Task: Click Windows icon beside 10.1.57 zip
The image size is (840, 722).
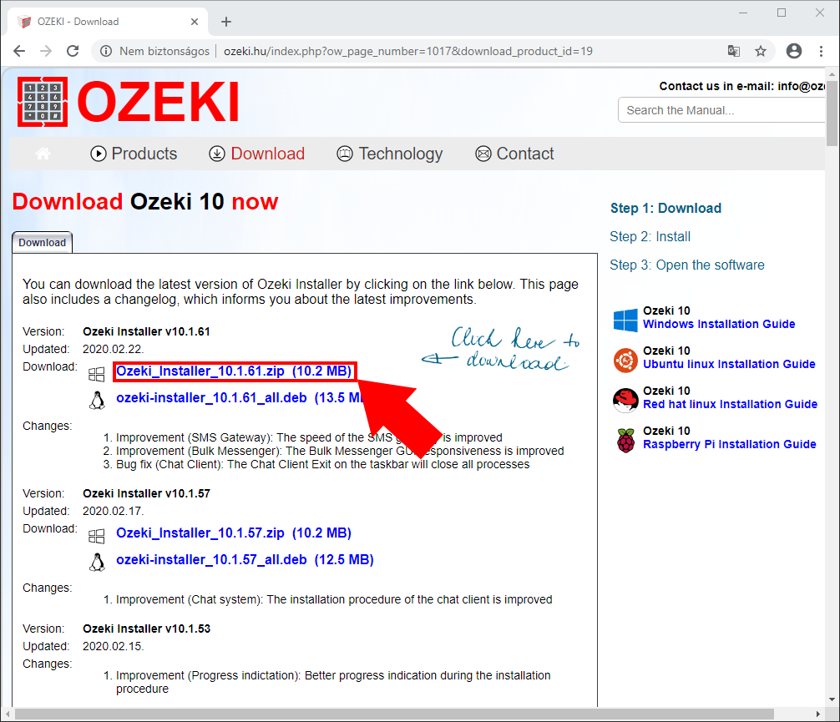Action: (96, 536)
